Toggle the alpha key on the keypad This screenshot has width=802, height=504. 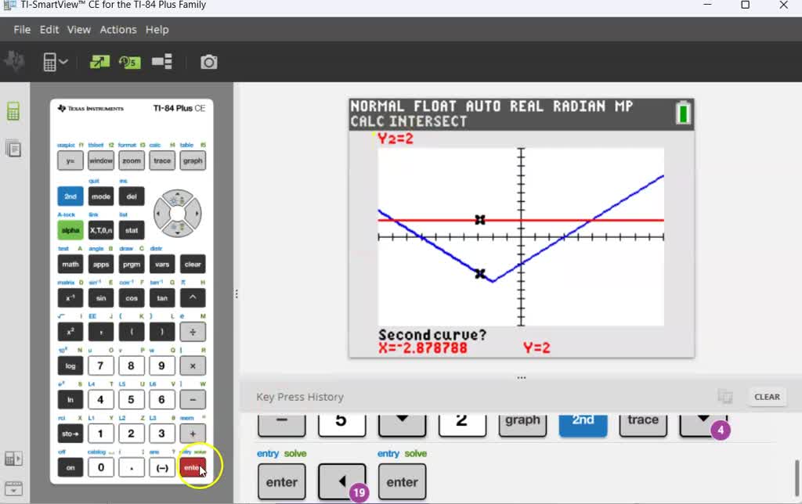pyautogui.click(x=70, y=230)
